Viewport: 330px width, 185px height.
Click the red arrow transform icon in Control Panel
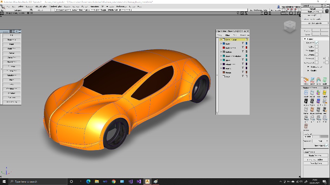pyautogui.click(x=306, y=80)
